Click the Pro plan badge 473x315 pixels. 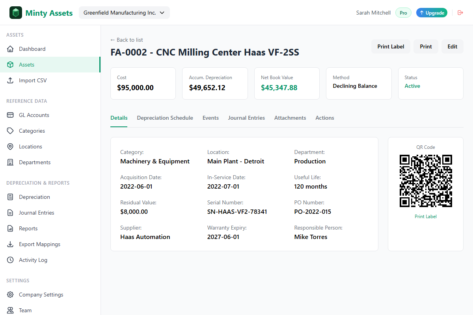click(403, 13)
